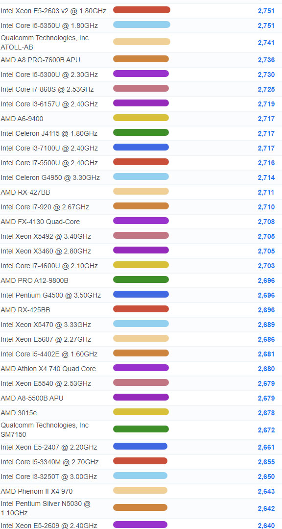This screenshot has width=282, height=529.
Task: Choose AMD A8-5500B APU from the list
Action: pyautogui.click(x=32, y=398)
